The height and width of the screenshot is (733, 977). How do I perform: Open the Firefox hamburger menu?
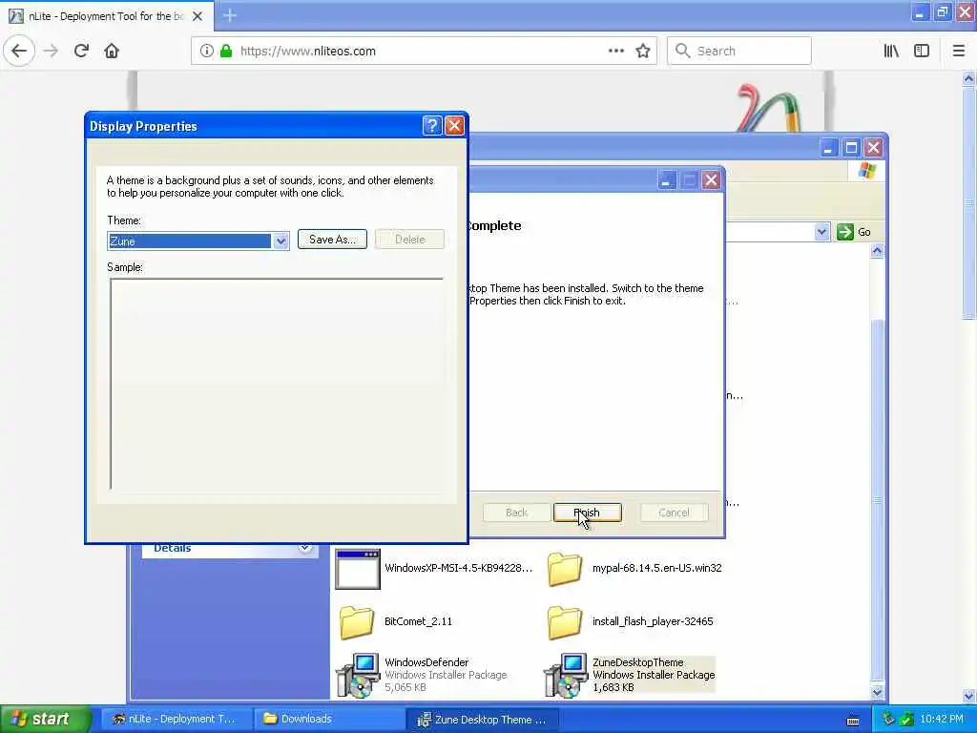pyautogui.click(x=958, y=51)
